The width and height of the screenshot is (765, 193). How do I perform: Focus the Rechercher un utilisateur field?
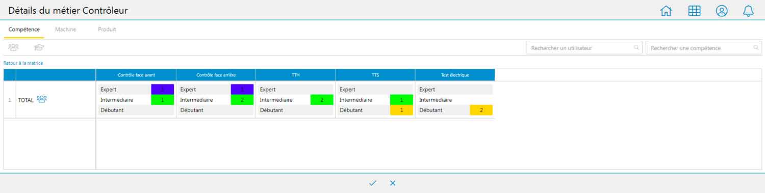(584, 48)
